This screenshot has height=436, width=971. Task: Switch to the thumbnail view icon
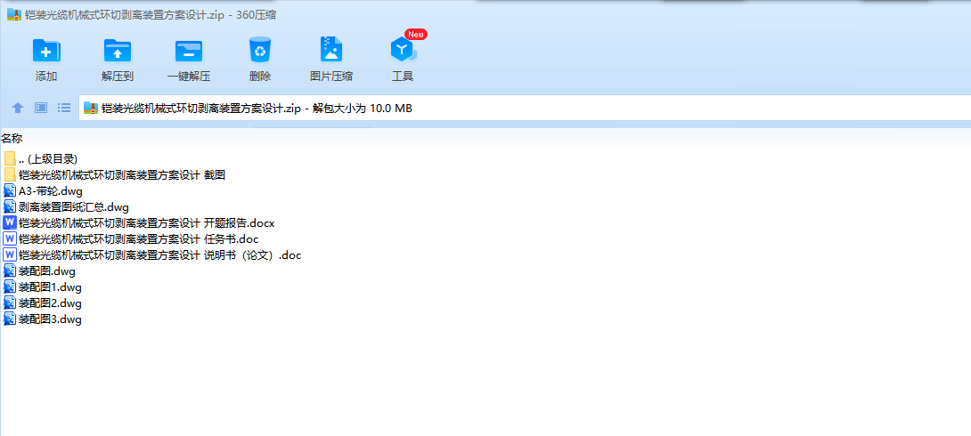pyautogui.click(x=41, y=109)
